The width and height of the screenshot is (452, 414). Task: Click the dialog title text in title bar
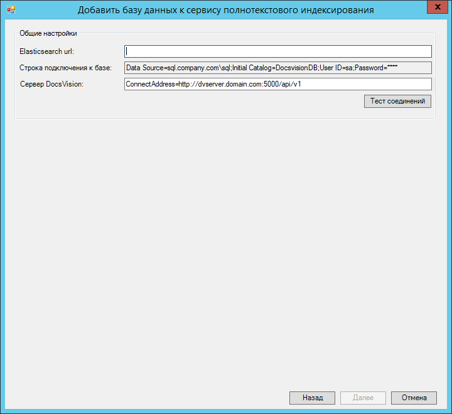(226, 10)
